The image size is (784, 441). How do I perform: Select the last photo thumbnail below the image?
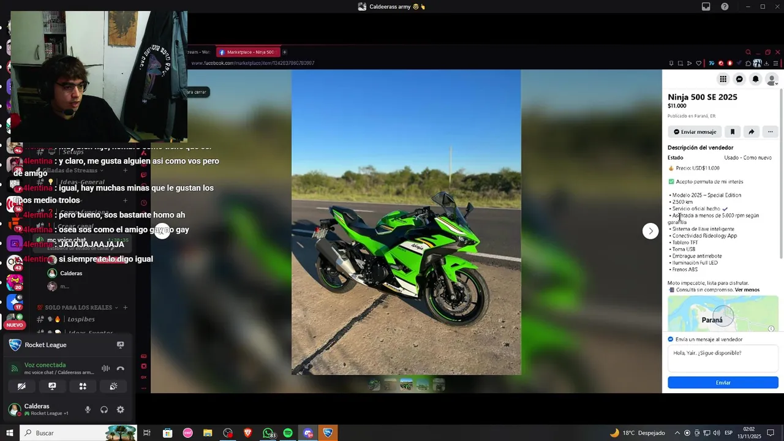(x=439, y=385)
